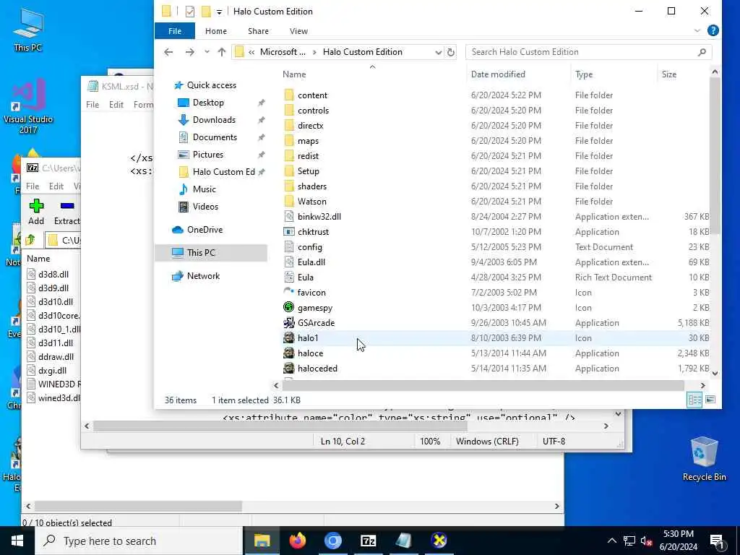Viewport: 740px width, 555px height.
Task: Select the config text document icon
Action: click(x=289, y=247)
